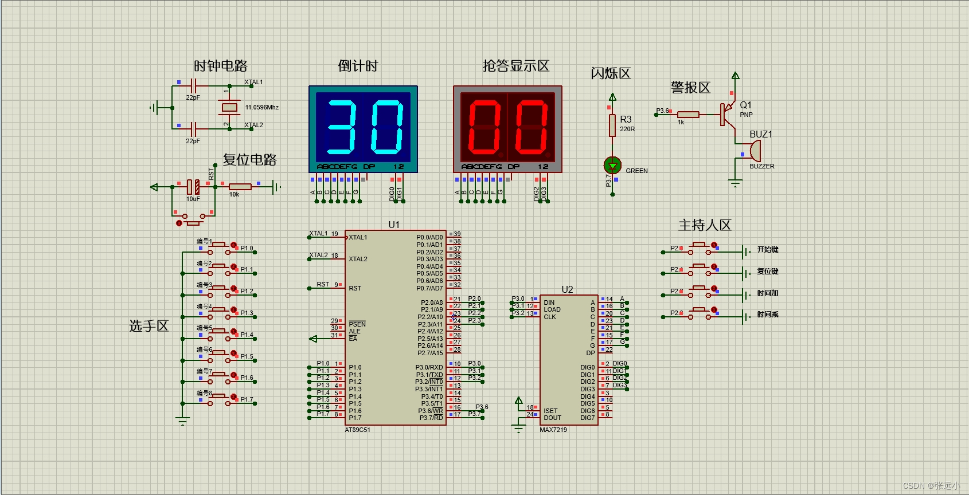The width and height of the screenshot is (969, 495).
Task: Click the ground symbol below the buzzer
Action: (735, 183)
